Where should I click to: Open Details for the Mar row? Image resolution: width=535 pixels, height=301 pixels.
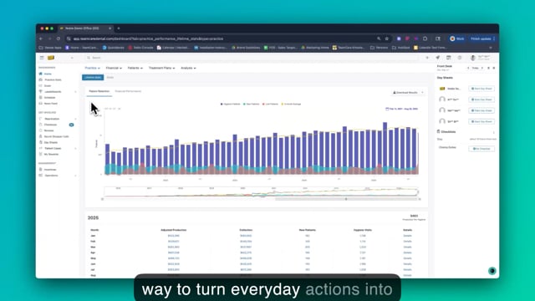click(407, 247)
